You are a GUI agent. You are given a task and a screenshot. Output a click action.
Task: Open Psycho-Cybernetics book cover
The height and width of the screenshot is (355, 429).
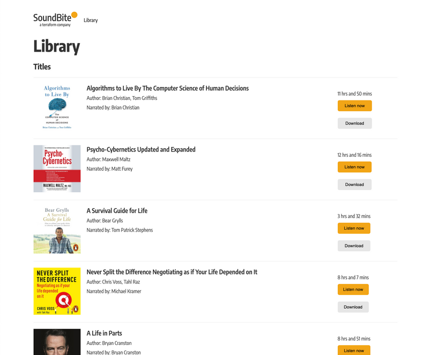pyautogui.click(x=57, y=169)
